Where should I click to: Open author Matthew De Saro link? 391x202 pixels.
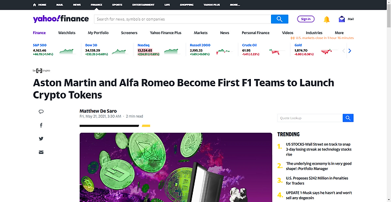point(98,111)
